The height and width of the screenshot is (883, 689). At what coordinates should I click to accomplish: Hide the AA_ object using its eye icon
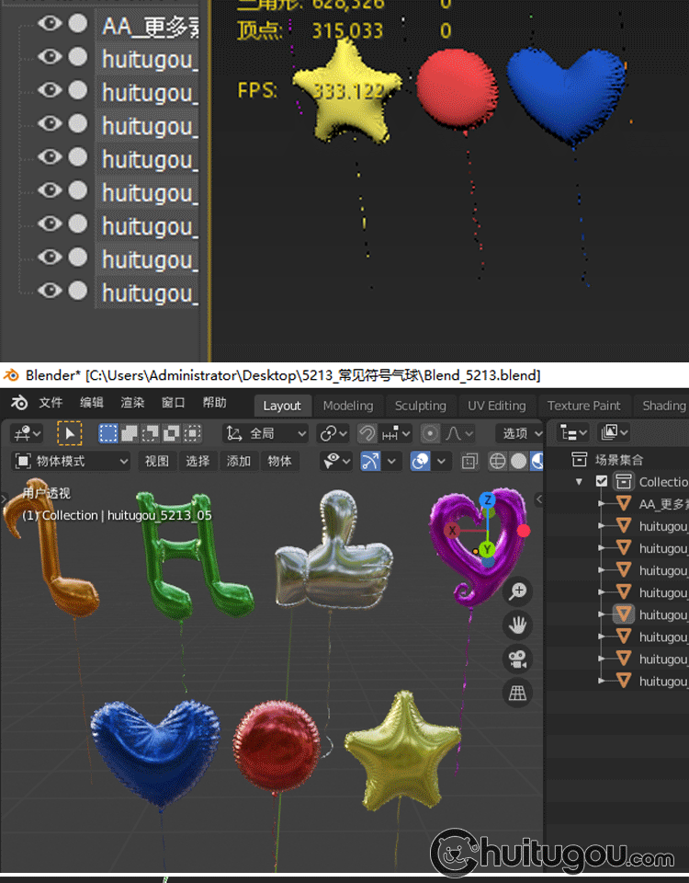click(x=50, y=23)
